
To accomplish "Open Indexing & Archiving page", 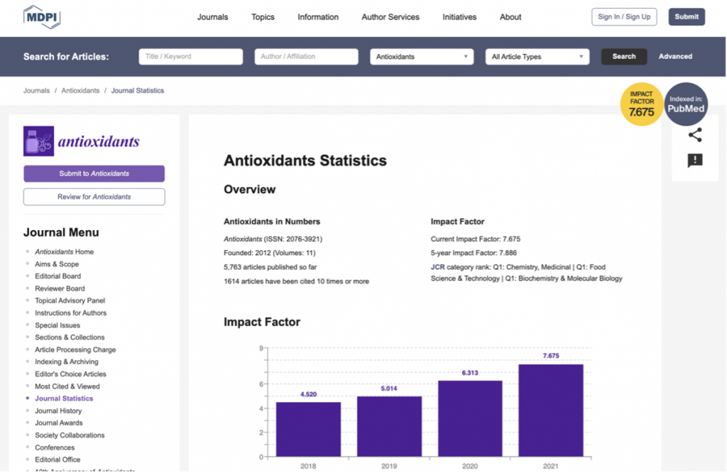I will coord(67,361).
